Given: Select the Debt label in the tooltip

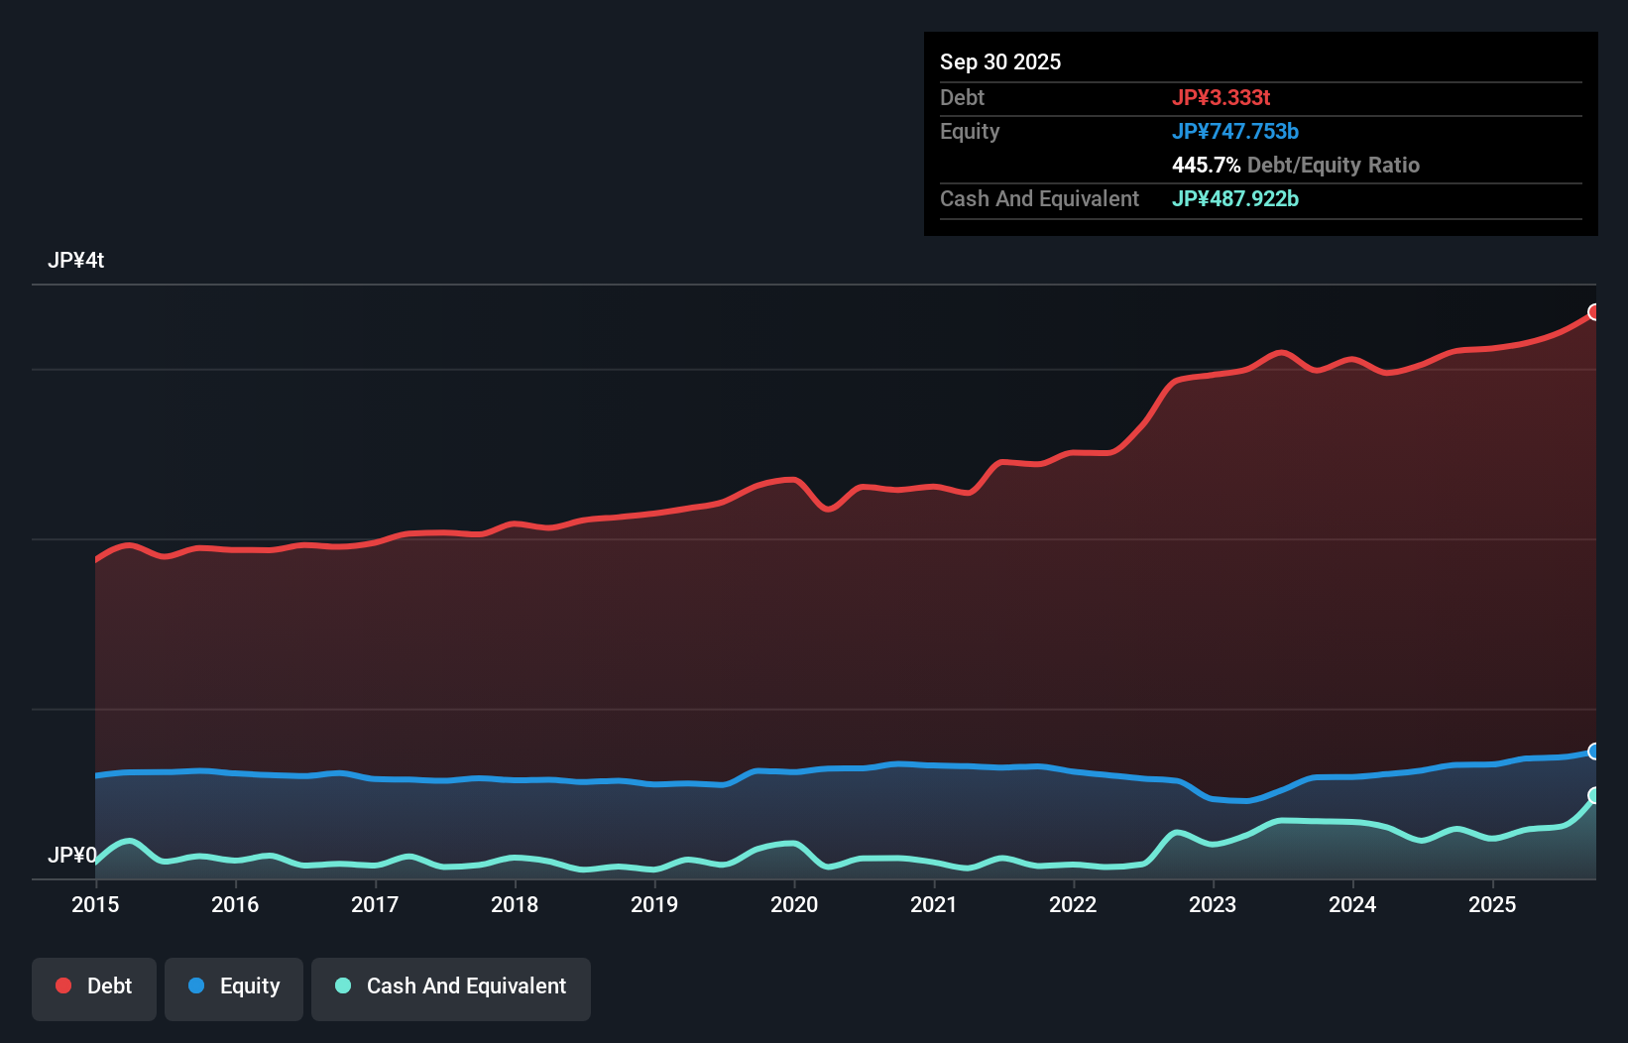Looking at the screenshot, I should pyautogui.click(x=962, y=97).
